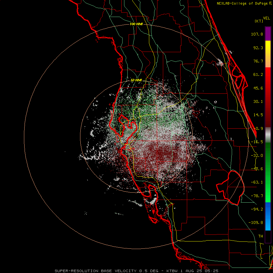Screen dimensions: 273x273
Task: Click the VEL legend title
Action: (x=267, y=18)
